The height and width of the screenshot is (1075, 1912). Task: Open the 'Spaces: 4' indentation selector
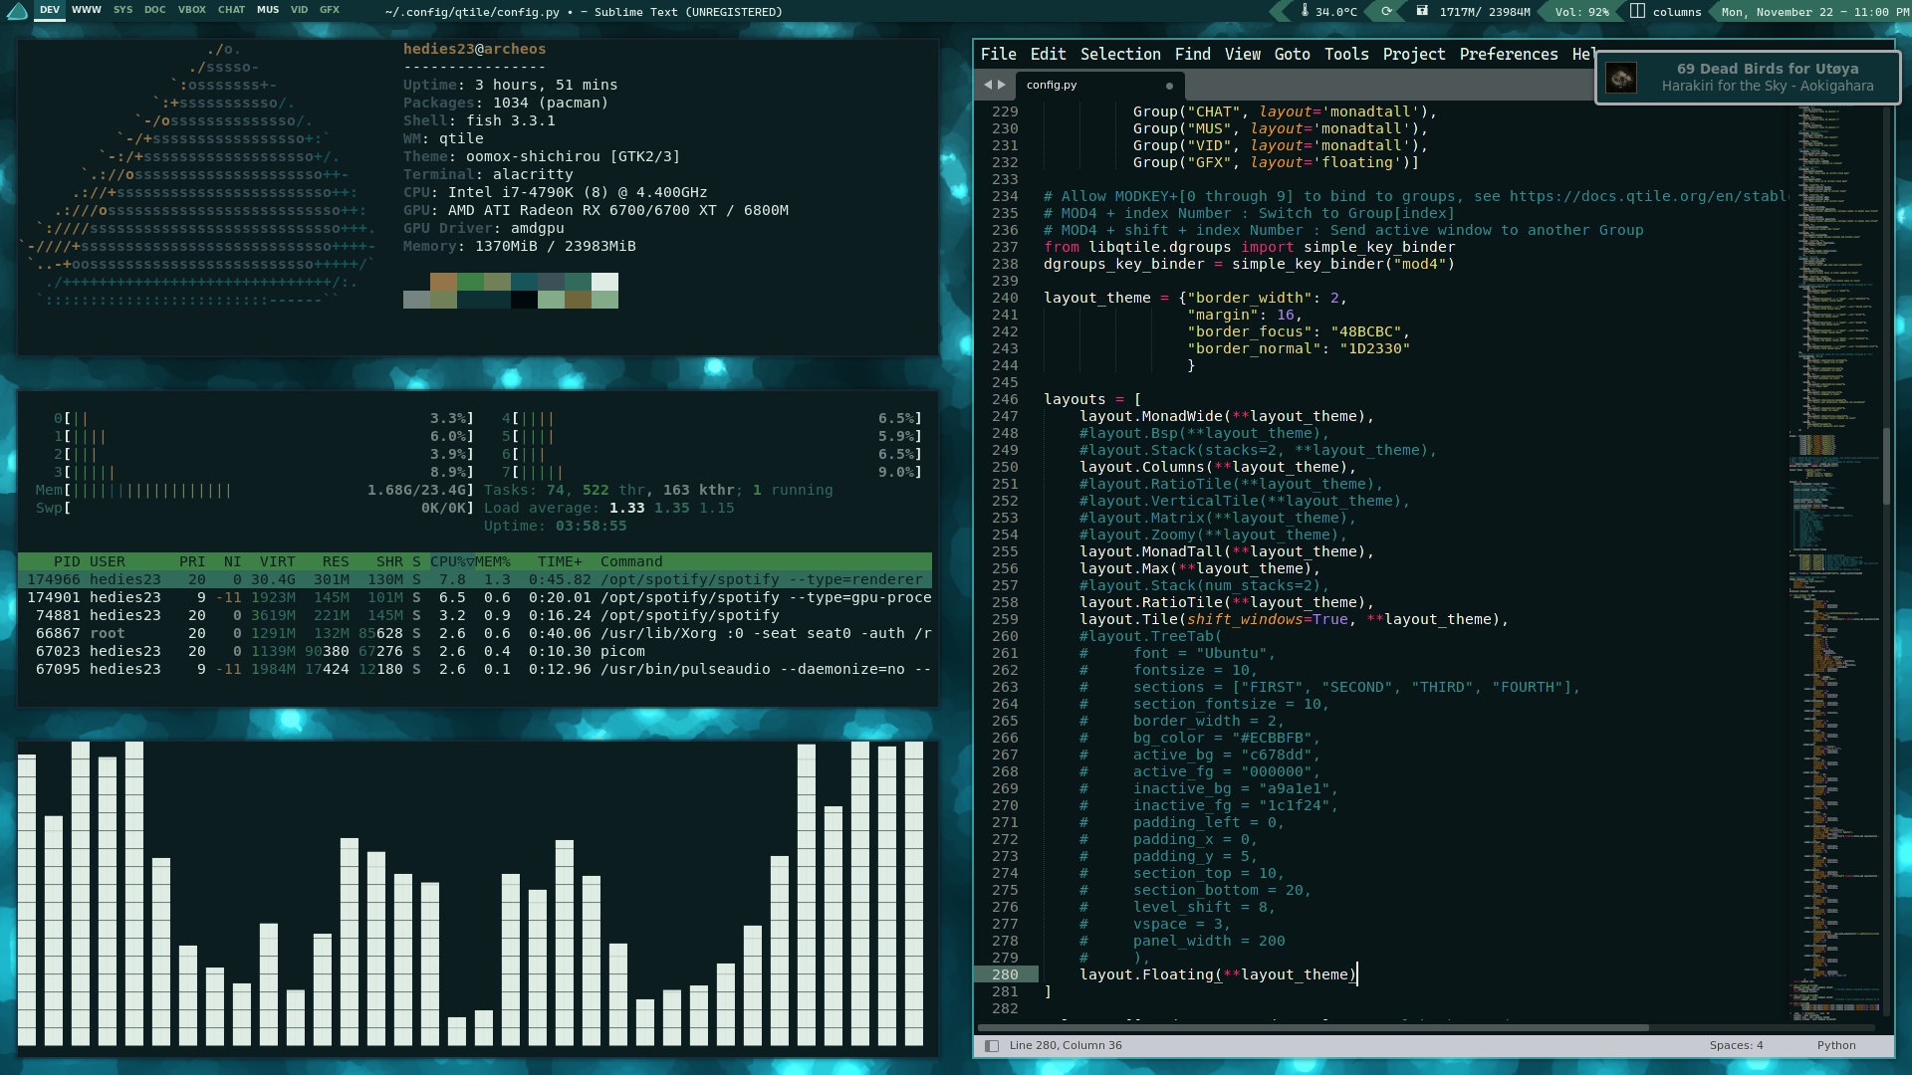(x=1736, y=1045)
